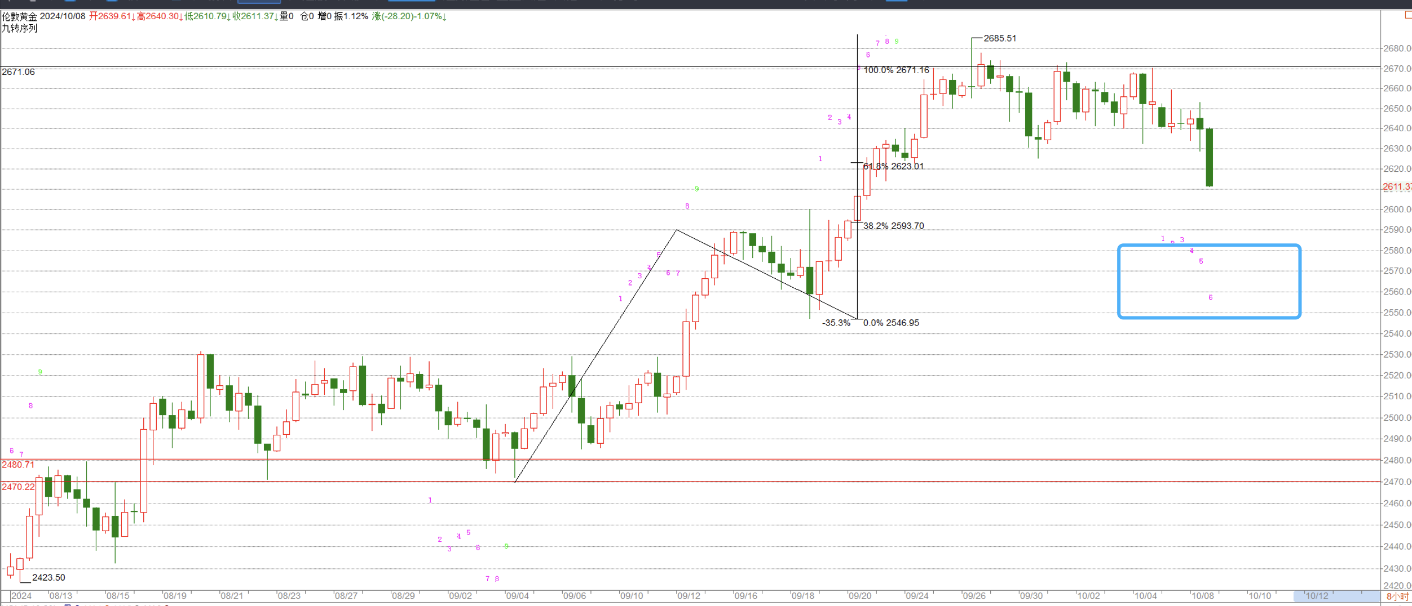
Task: Click the 08/29 date on time axis
Action: pos(403,596)
